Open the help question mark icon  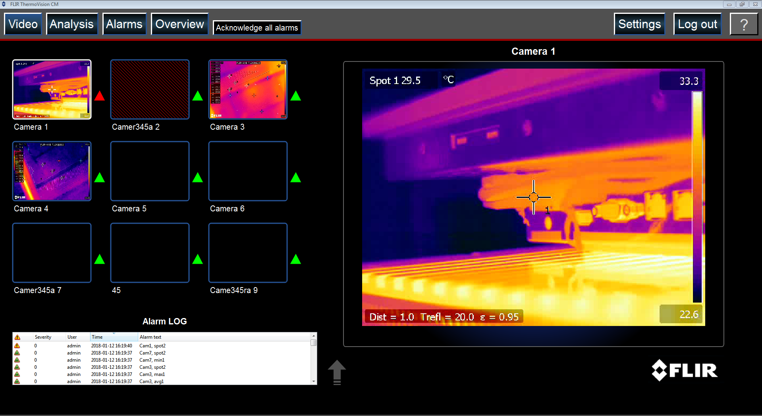click(744, 24)
